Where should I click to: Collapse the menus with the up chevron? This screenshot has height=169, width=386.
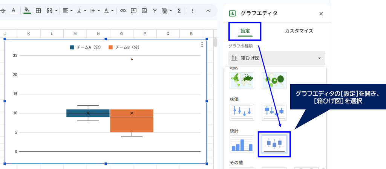pos(208,11)
